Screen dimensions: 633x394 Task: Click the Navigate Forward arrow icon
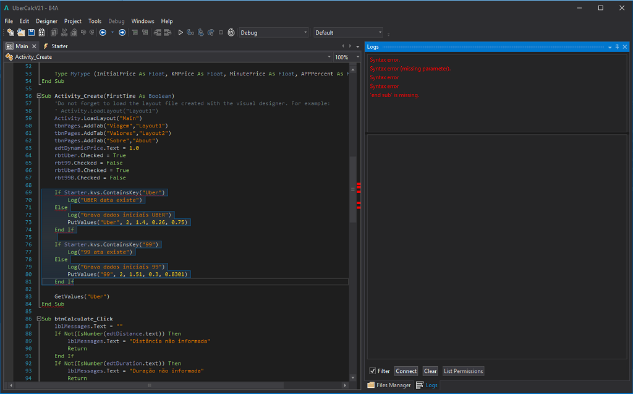[x=122, y=33]
